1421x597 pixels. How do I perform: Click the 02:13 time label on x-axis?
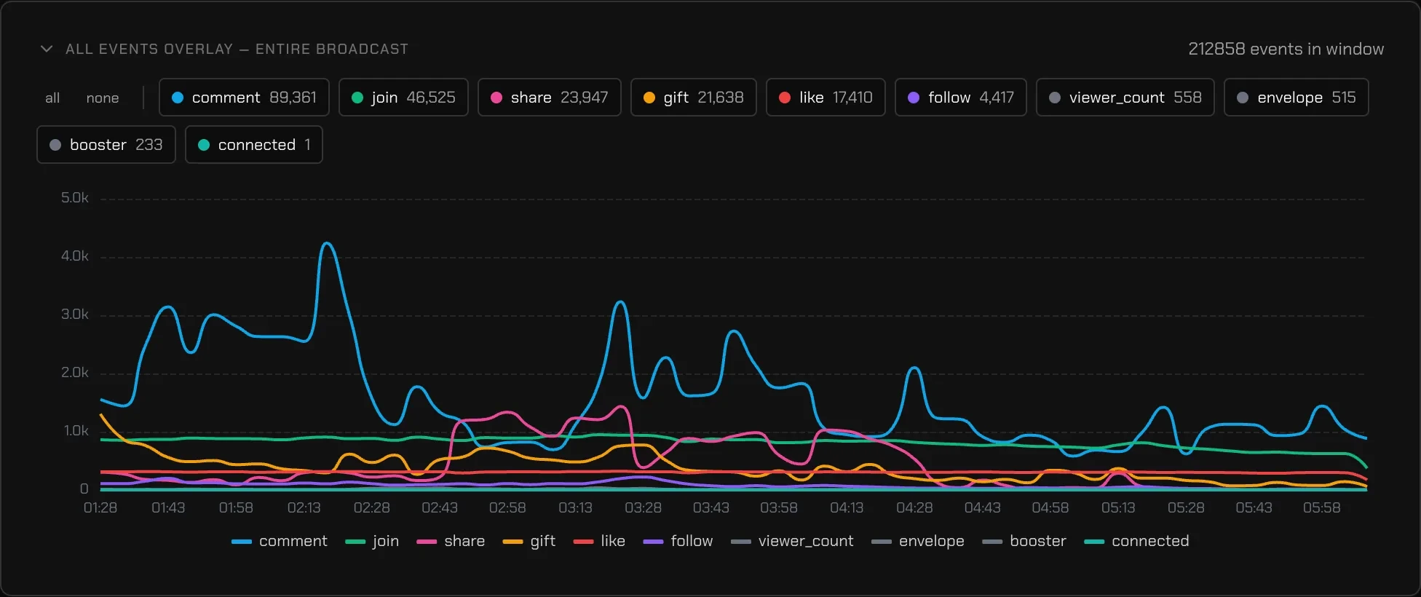click(304, 507)
